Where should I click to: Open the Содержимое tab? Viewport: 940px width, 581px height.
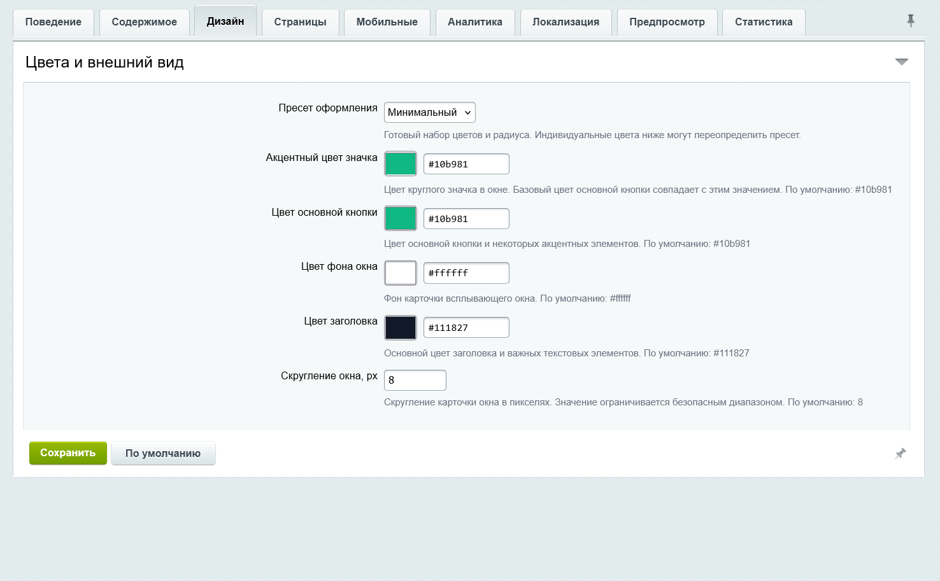pyautogui.click(x=145, y=22)
